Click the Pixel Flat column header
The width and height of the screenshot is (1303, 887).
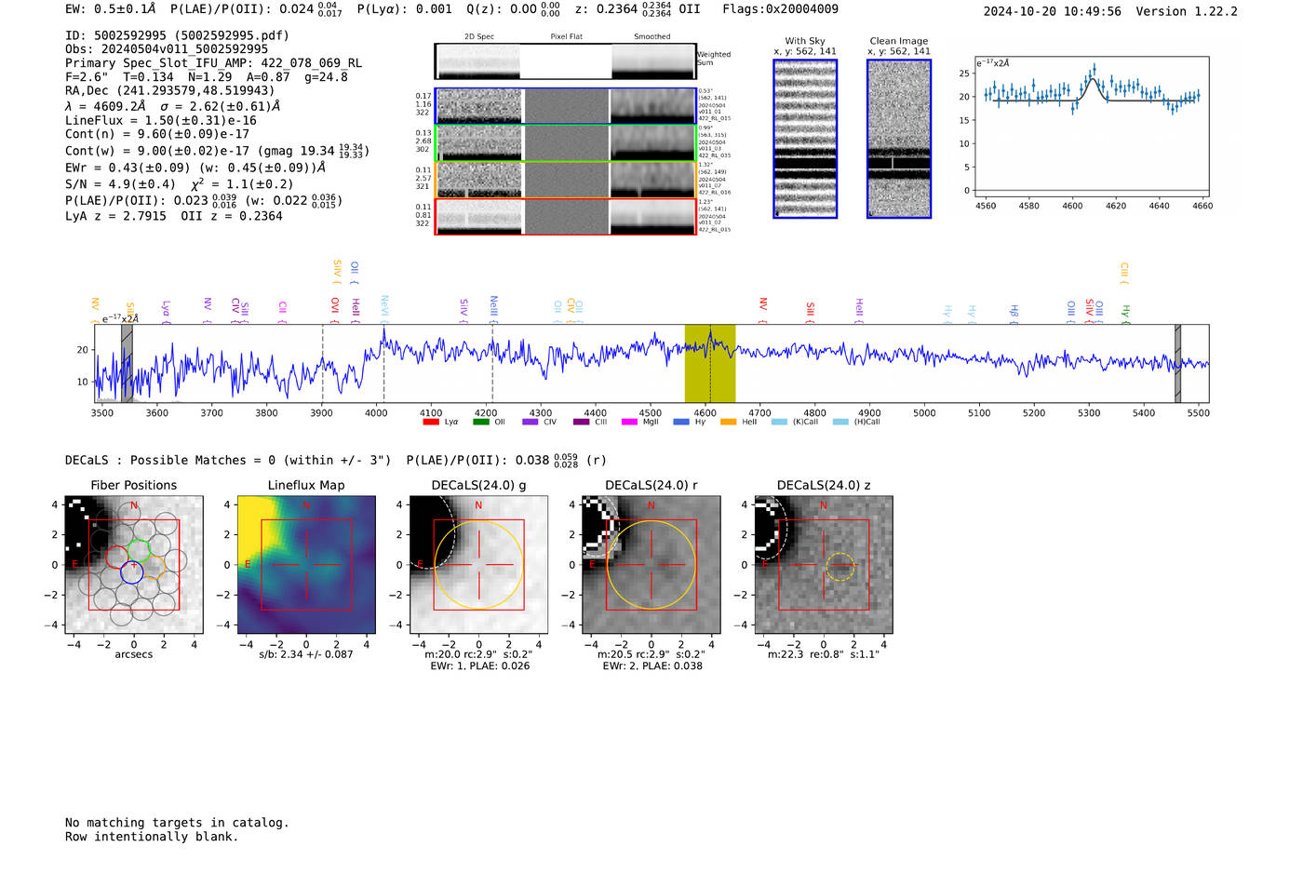[x=566, y=37]
